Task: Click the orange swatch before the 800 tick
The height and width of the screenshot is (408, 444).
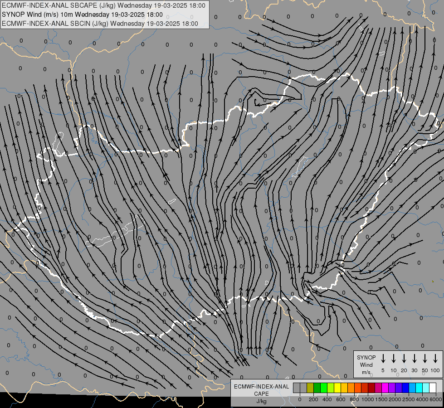Action: [x=351, y=388]
